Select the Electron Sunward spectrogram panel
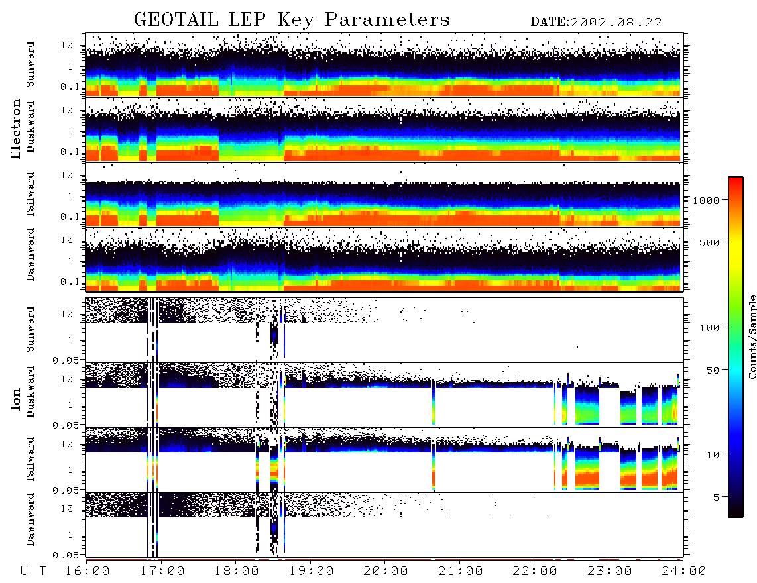The width and height of the screenshot is (757, 583). [x=384, y=65]
